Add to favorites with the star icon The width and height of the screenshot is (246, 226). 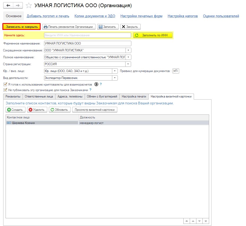point(29,6)
